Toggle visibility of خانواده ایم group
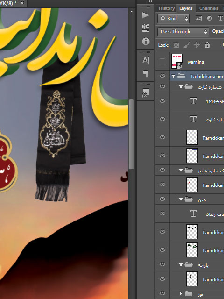This screenshot has height=299, width=224. coord(162,170)
